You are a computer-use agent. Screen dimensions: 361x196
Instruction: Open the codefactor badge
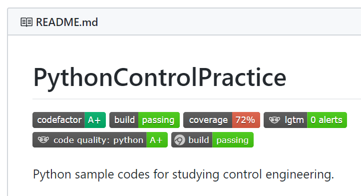tap(69, 120)
